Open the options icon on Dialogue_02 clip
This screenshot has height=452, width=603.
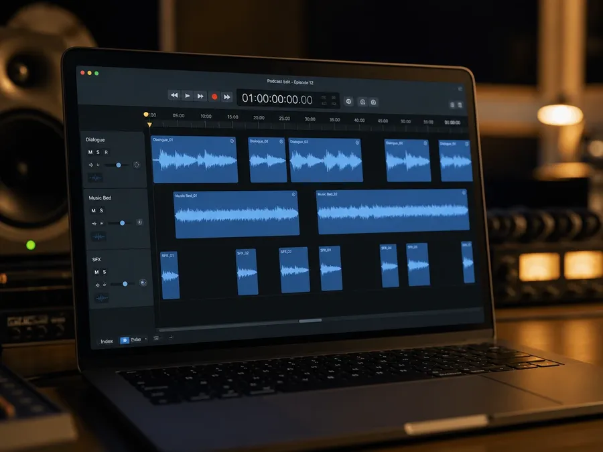(281, 142)
